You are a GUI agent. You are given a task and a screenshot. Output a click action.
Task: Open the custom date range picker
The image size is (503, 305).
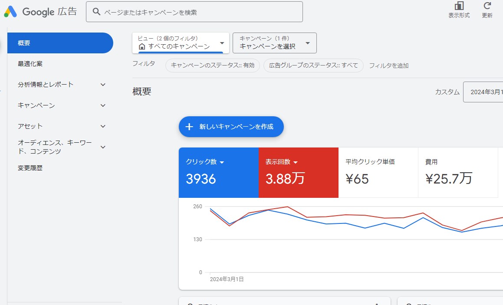(483, 92)
